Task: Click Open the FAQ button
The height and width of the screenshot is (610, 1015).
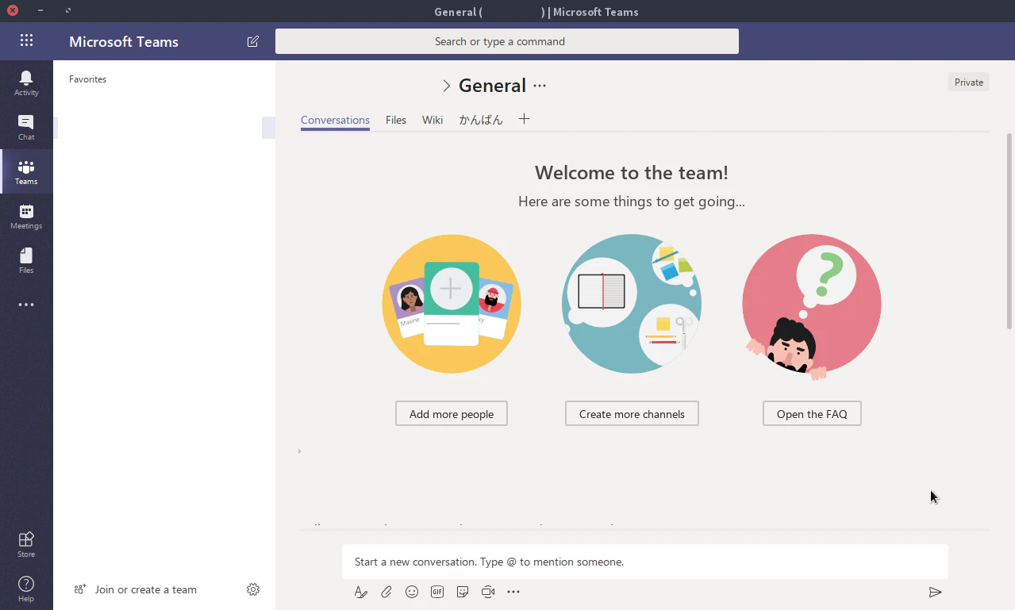Action: tap(812, 413)
